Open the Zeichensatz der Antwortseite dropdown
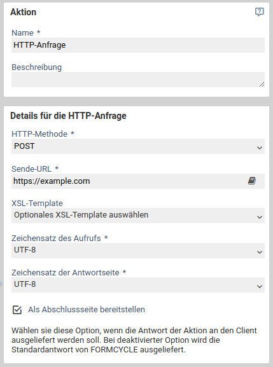This screenshot has height=367, width=273. click(x=138, y=284)
